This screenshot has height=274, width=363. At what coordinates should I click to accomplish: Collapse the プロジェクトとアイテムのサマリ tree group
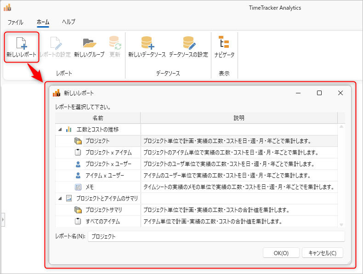coord(60,199)
